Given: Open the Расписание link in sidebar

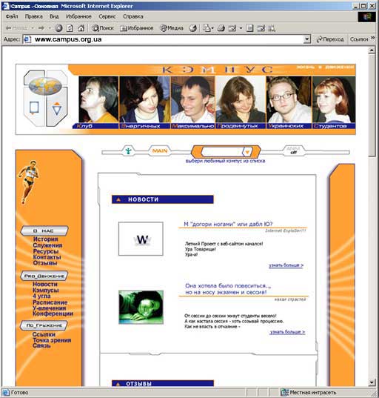Looking at the screenshot, I should click(50, 302).
